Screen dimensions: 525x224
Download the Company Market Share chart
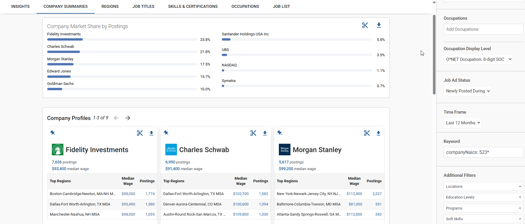point(379,25)
